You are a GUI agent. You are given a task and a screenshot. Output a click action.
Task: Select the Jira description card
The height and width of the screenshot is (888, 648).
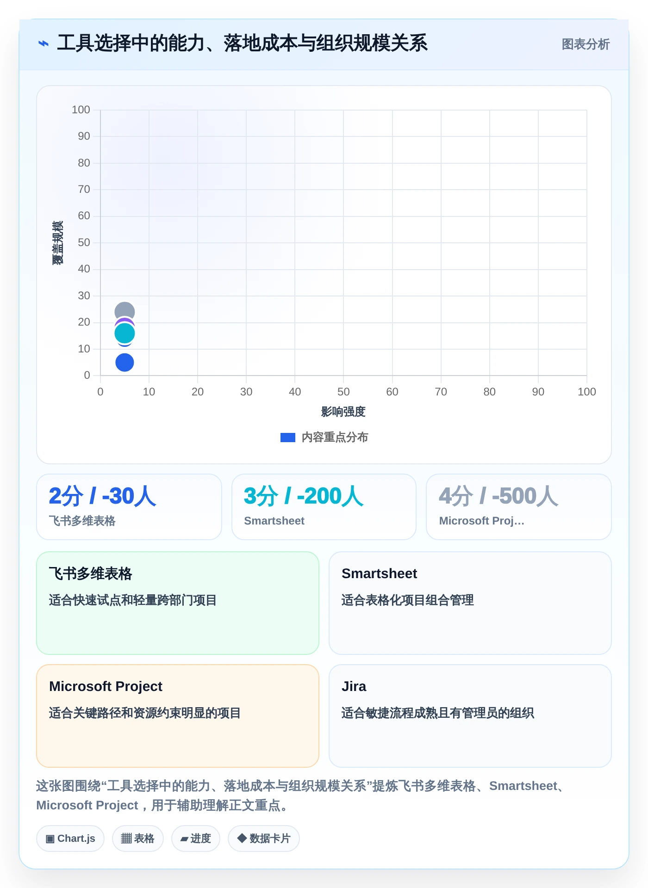(470, 716)
